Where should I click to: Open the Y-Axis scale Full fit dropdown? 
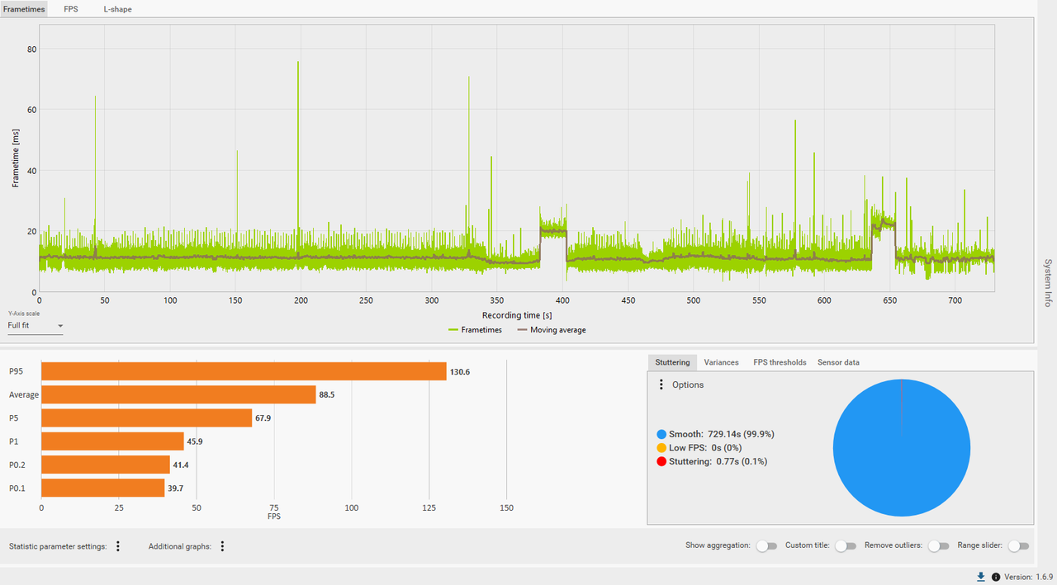36,325
